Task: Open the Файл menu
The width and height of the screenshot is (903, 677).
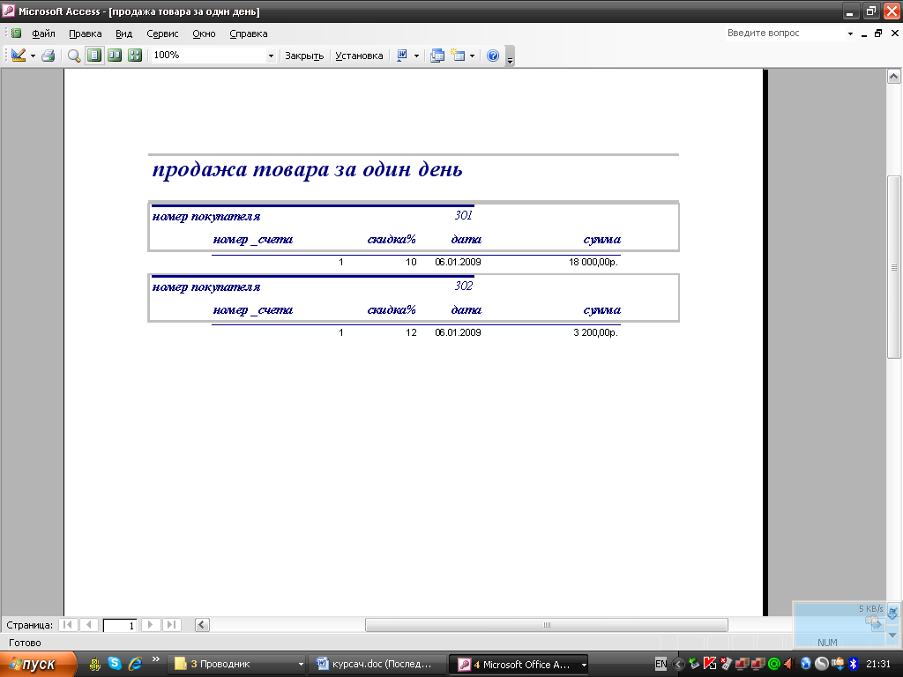Action: point(43,33)
